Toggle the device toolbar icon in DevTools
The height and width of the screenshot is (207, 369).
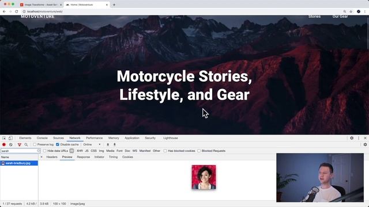[10, 138]
